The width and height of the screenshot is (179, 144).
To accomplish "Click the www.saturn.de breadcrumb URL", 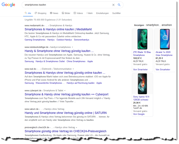I will click(x=32, y=109).
